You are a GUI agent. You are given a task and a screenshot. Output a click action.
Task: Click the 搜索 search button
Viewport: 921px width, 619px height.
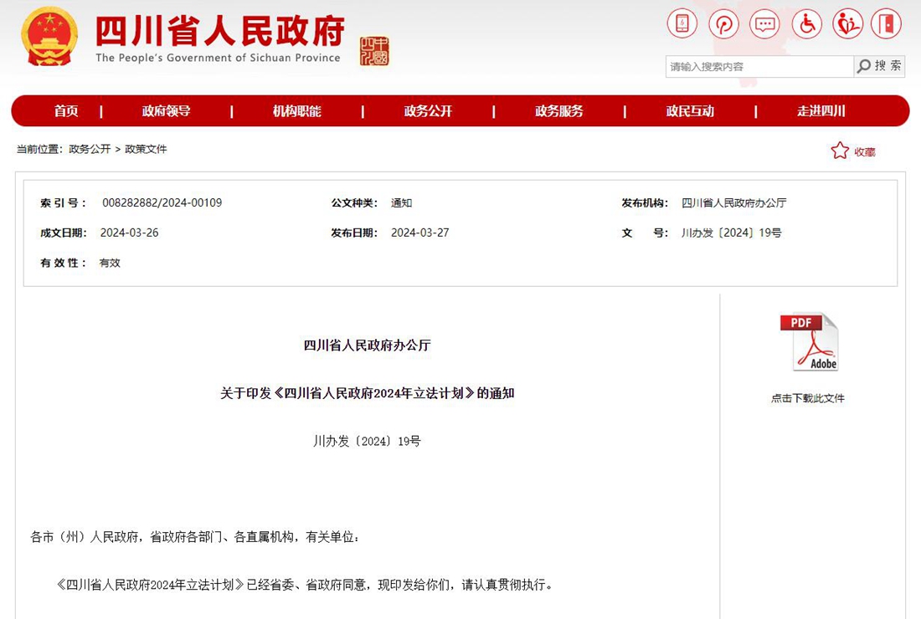pos(879,66)
